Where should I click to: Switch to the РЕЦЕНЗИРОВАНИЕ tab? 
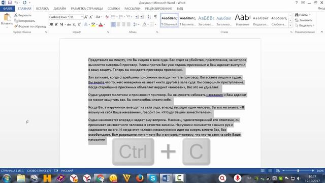158,9
